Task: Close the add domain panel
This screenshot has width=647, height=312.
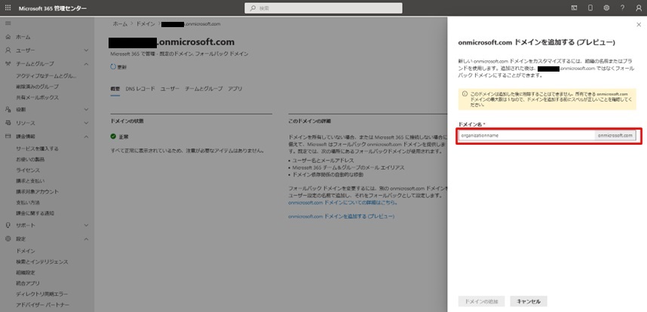Action: [639, 25]
